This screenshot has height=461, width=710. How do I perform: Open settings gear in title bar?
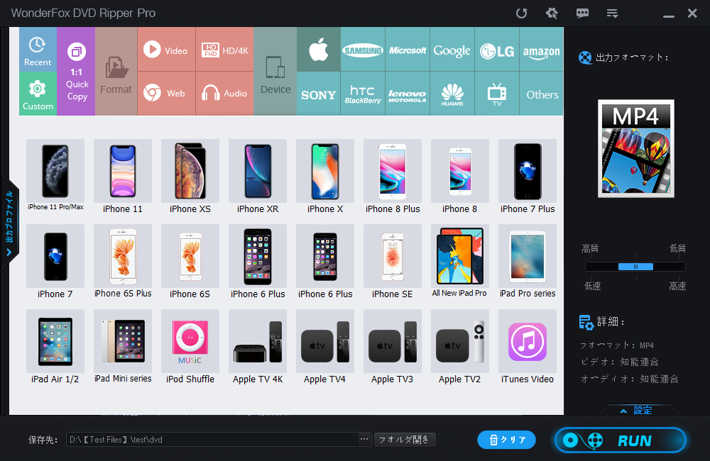tap(552, 13)
